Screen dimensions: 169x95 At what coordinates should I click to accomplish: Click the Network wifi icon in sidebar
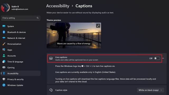coord(4,38)
